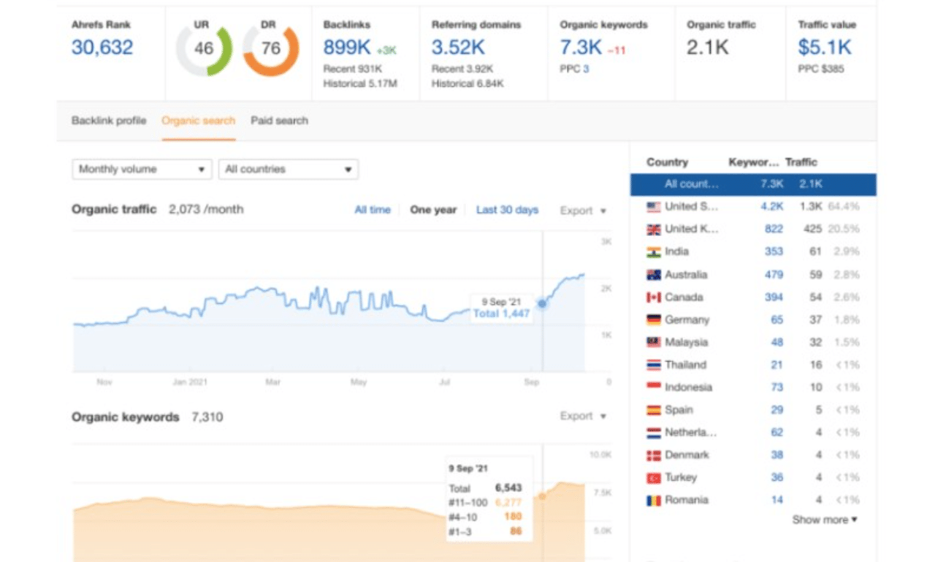Expand the country list with Show more

[825, 520]
